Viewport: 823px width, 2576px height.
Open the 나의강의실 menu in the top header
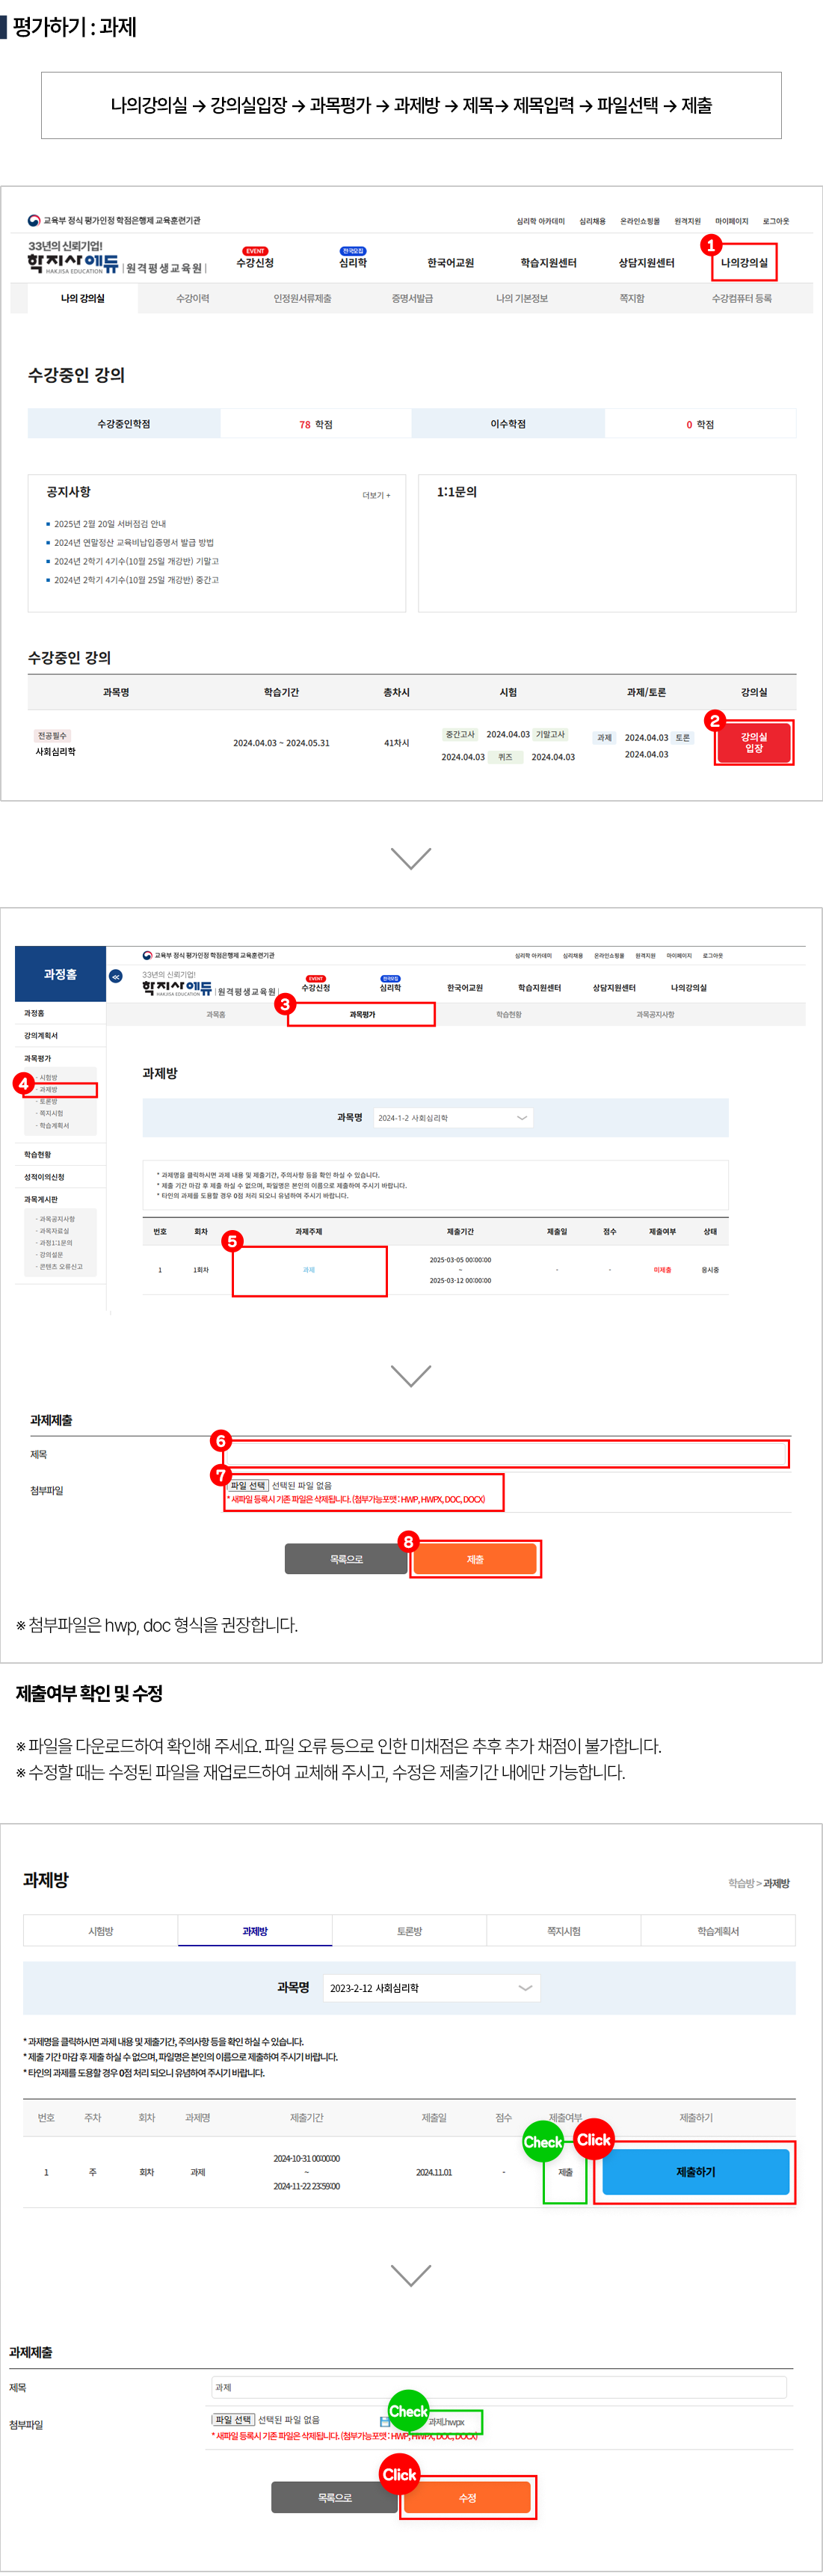click(x=744, y=263)
